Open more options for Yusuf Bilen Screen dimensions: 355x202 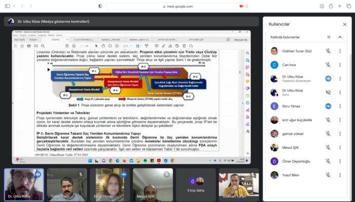pyautogui.click(x=341, y=175)
